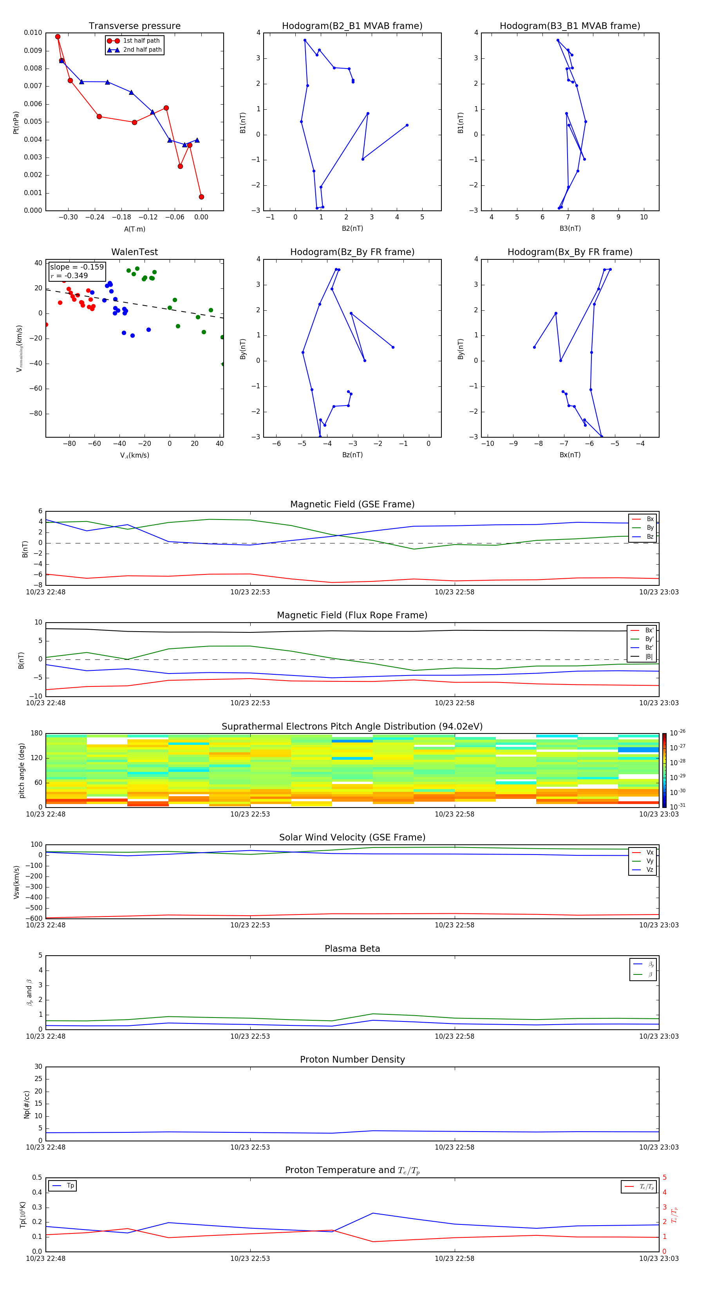
Task: Click the Plasma Beta legend box
Action: 643,969
